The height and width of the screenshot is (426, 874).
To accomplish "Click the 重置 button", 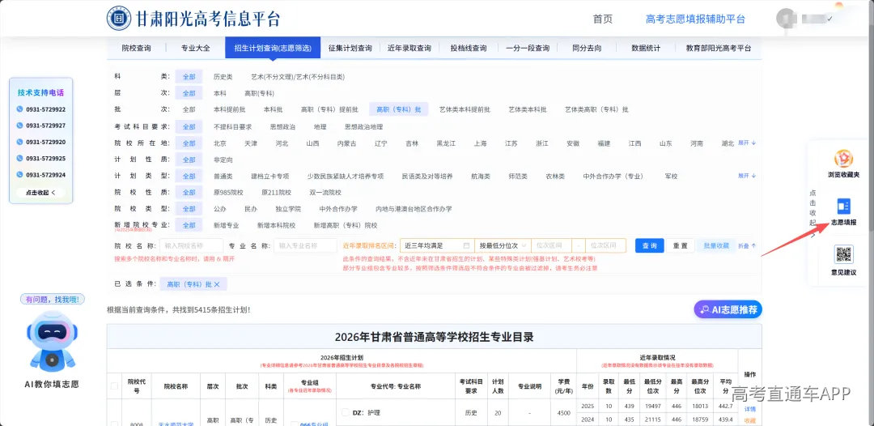I will [x=680, y=245].
